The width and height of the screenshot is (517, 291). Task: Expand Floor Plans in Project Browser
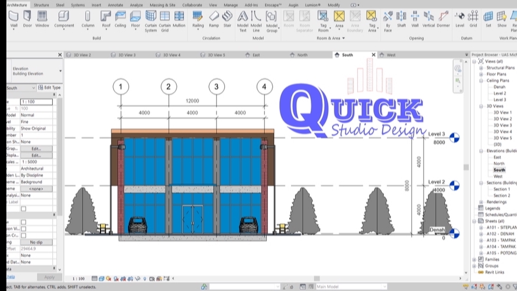(481, 74)
